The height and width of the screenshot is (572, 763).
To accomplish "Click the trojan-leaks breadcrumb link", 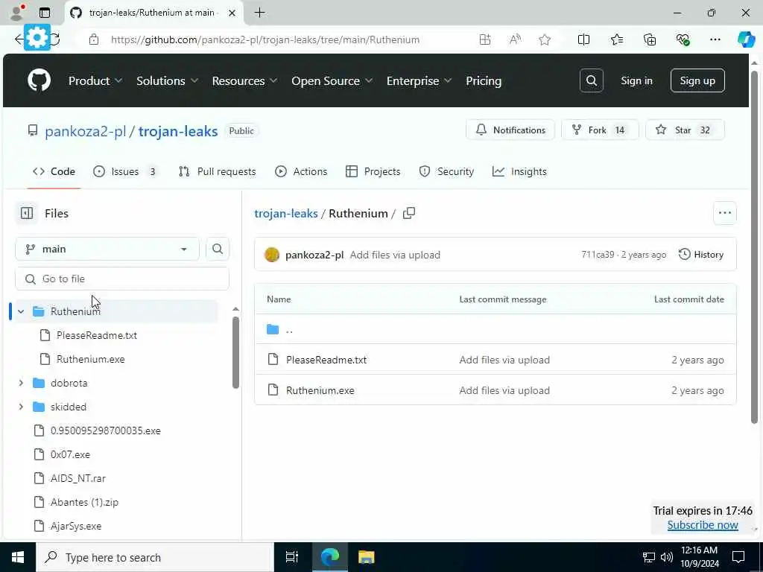I will (285, 213).
